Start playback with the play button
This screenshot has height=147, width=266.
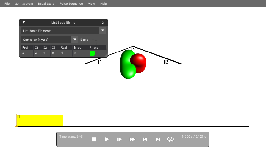coord(107,139)
